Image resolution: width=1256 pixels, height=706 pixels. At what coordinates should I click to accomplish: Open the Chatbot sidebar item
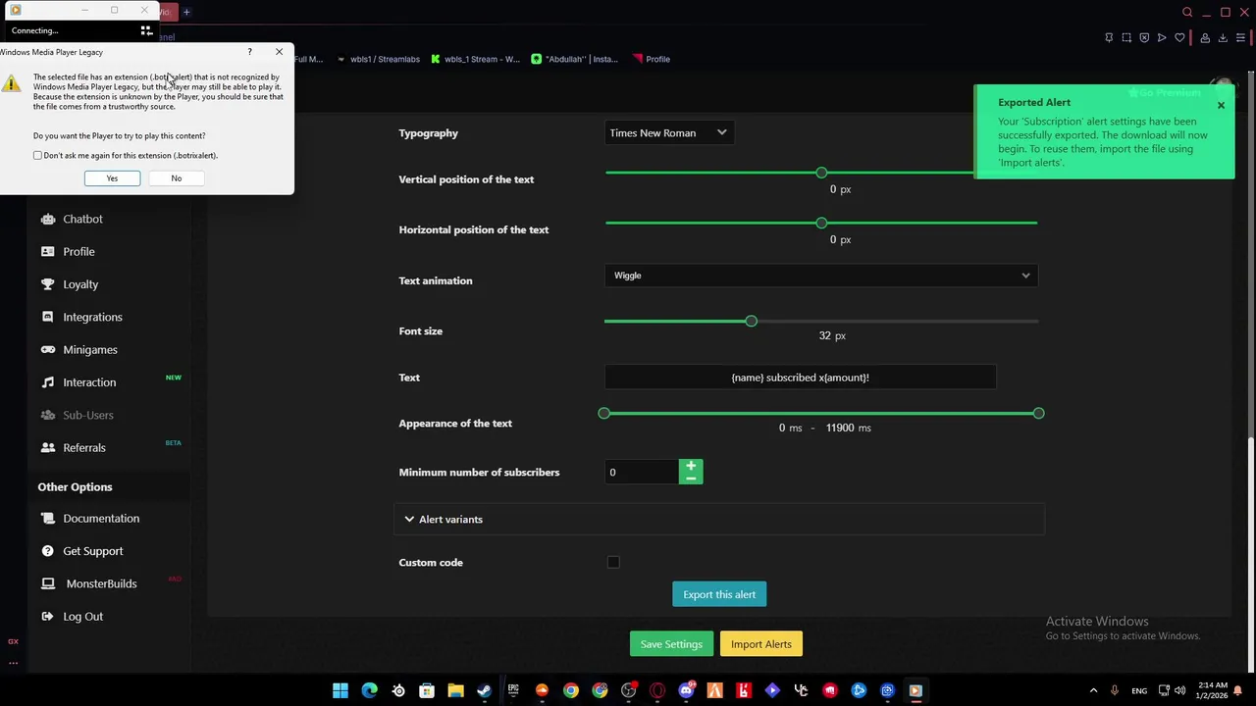click(82, 219)
